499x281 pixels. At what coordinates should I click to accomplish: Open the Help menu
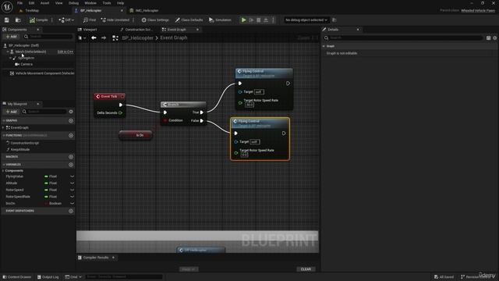click(x=120, y=3)
